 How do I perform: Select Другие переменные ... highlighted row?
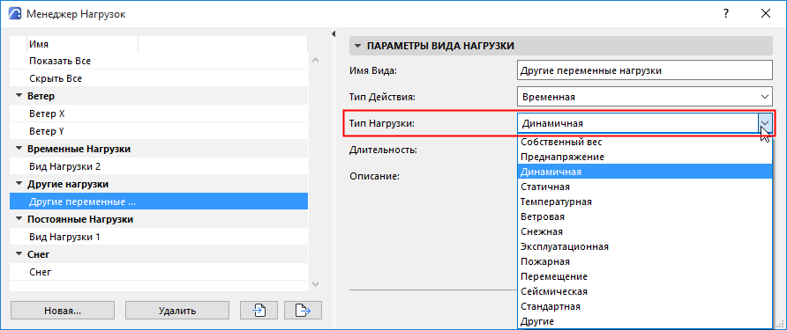click(x=159, y=202)
